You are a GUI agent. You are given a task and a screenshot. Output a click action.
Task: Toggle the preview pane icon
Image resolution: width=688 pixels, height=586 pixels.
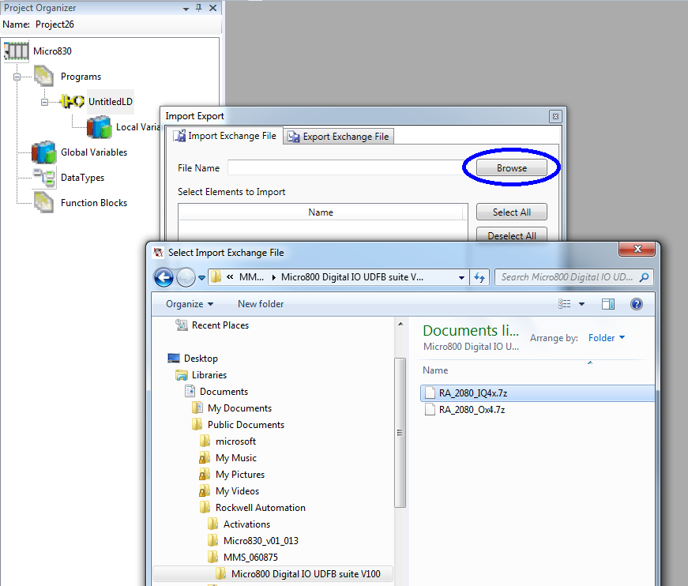point(607,304)
